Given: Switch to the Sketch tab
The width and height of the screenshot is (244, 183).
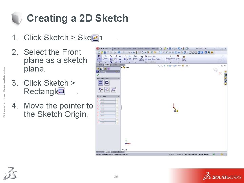Looking at the screenshot, I should pyautogui.click(x=107, y=65).
